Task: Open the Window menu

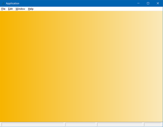Action: click(x=20, y=9)
